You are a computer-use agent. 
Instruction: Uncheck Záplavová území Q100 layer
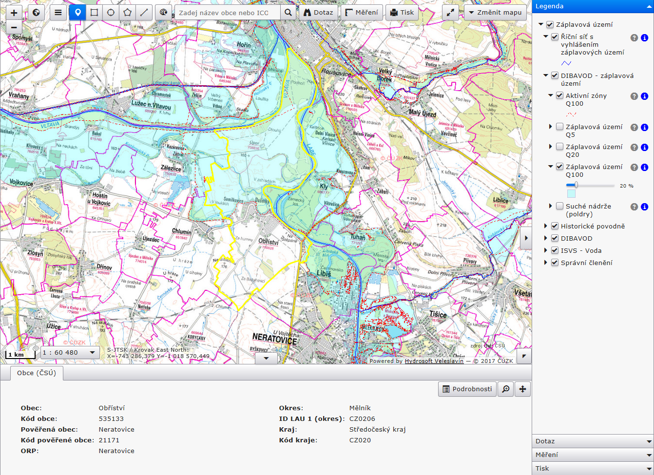pos(559,167)
